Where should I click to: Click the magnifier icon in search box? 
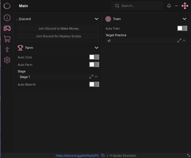click(117, 6)
